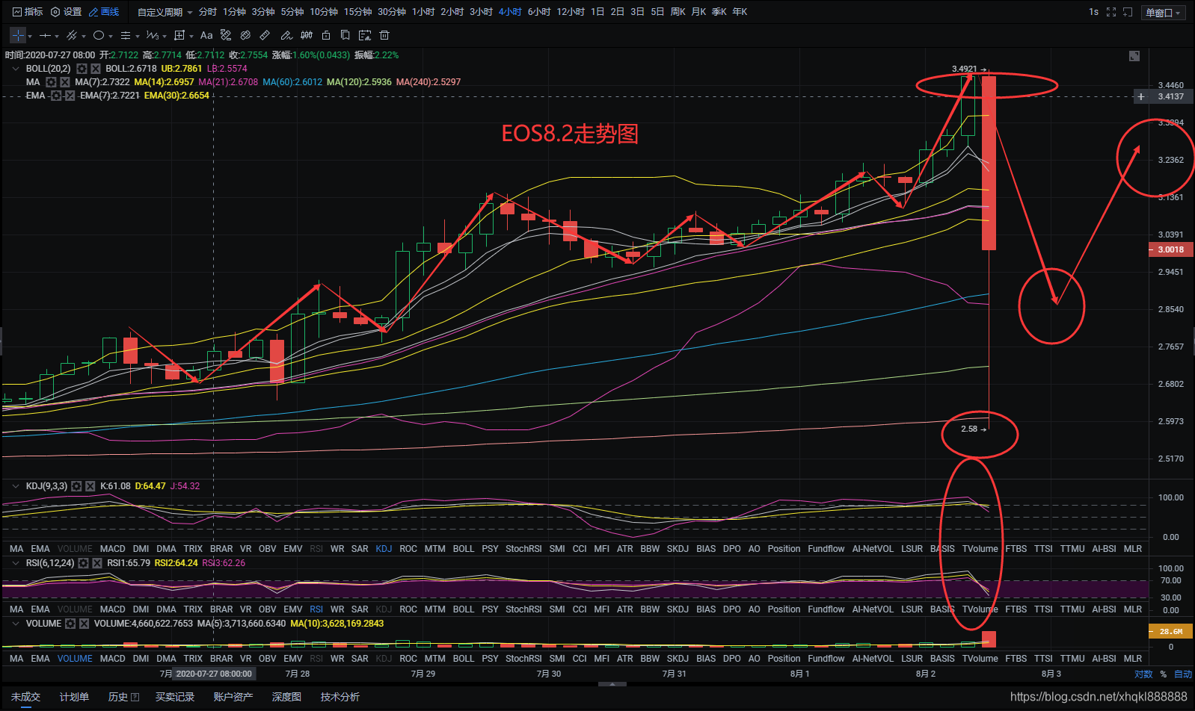Switch to the 1小时 timeframe
Viewport: 1195px width, 711px height.
pos(423,12)
